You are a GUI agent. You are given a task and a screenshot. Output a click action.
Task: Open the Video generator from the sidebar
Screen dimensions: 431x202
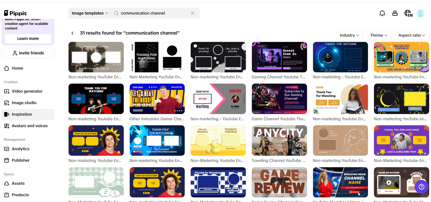27,91
